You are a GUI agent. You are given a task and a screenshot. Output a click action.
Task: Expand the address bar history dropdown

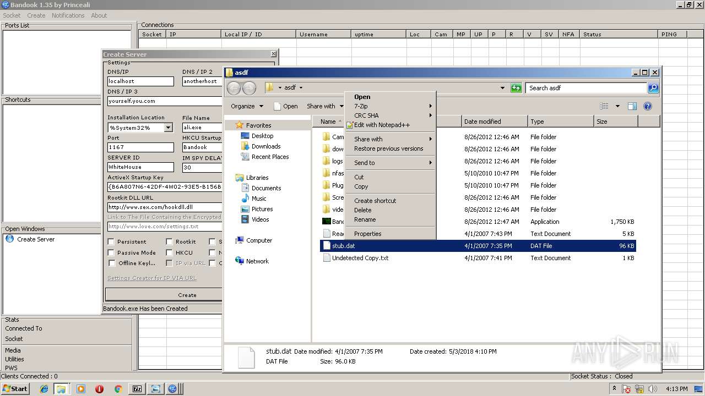[x=502, y=88]
